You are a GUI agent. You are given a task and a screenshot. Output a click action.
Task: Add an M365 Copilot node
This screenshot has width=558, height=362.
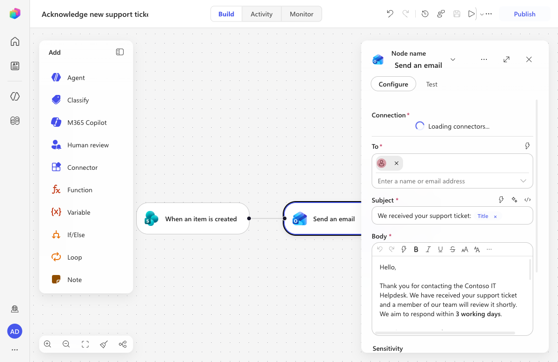(86, 123)
